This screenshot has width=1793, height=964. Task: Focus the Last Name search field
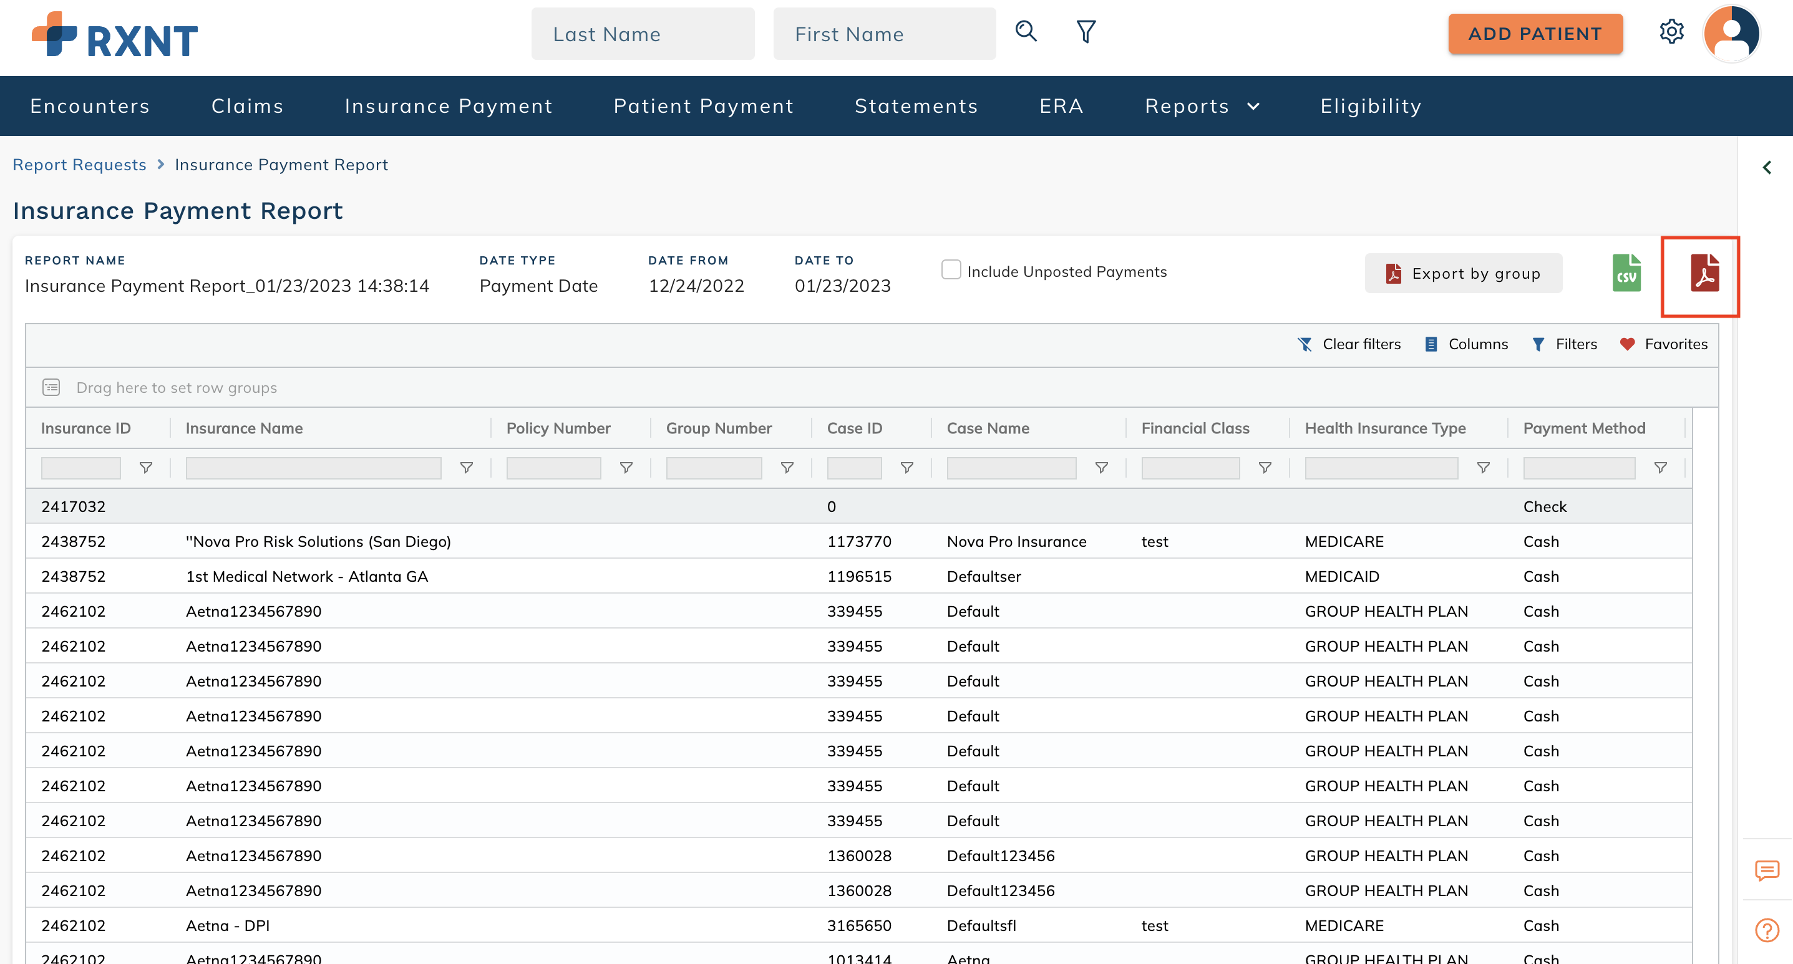point(643,34)
